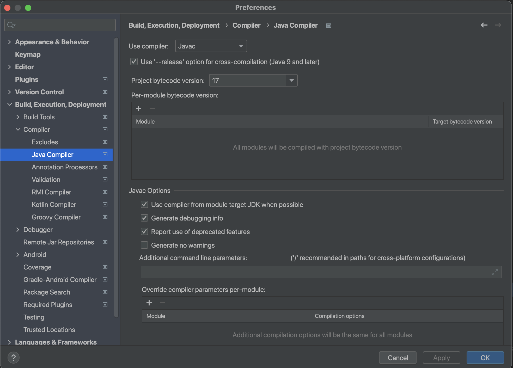
Task: Enable Generate no warnings checkbox
Action: (x=144, y=245)
